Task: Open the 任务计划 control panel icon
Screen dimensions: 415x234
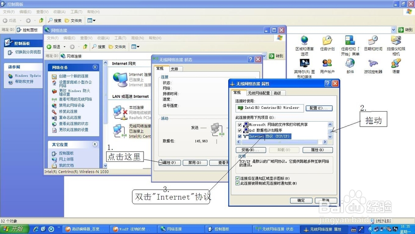Action: tap(327, 41)
